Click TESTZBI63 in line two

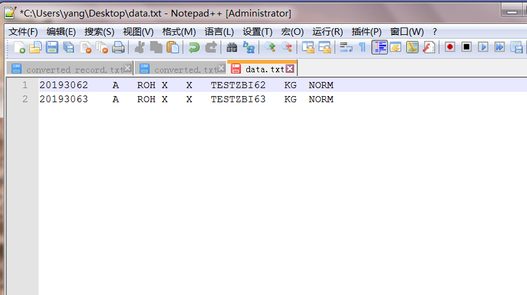238,99
